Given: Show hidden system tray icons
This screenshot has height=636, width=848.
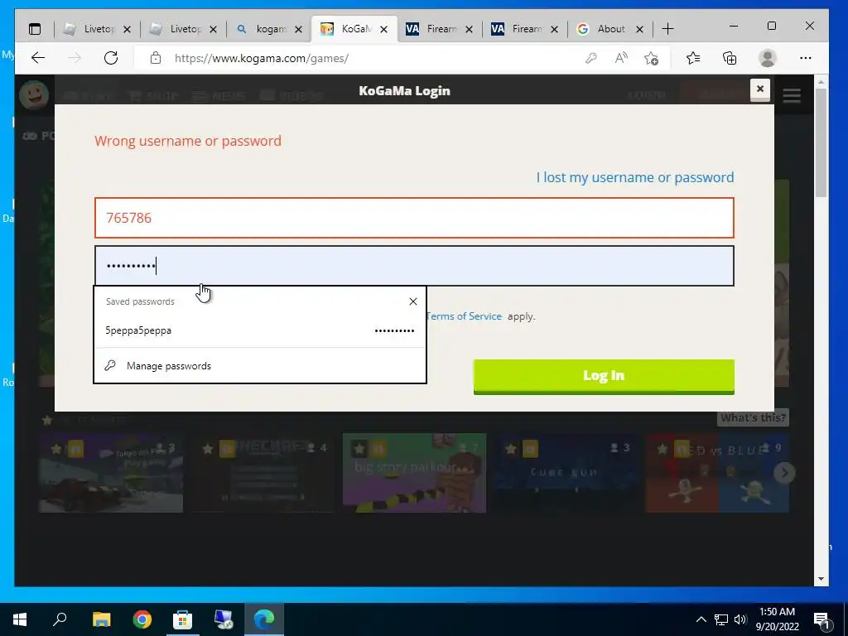Looking at the screenshot, I should tap(701, 619).
